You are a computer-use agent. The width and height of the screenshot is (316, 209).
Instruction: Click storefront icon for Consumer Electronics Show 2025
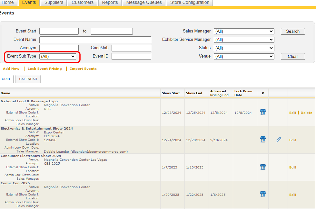click(x=263, y=167)
